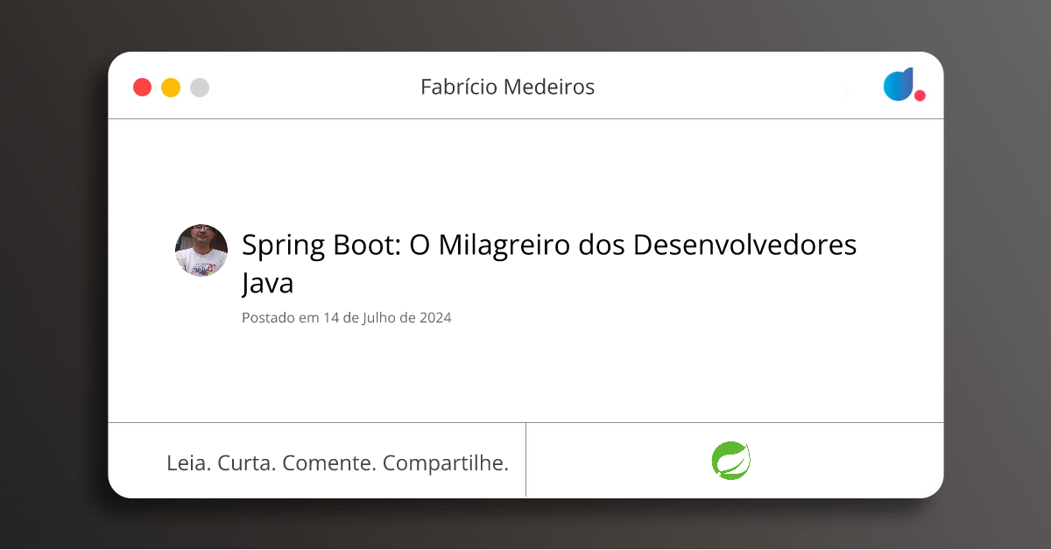1051x550 pixels.
Task: Open Fabrício Medeiros's profile avatar photo
Action: (201, 250)
